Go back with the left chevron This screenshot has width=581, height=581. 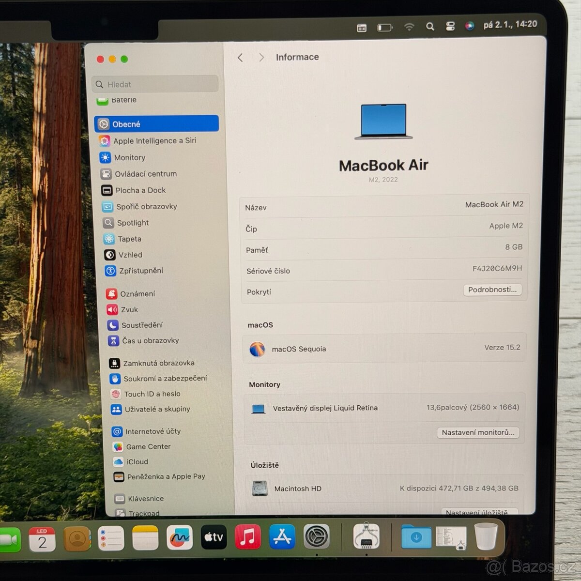(x=240, y=58)
